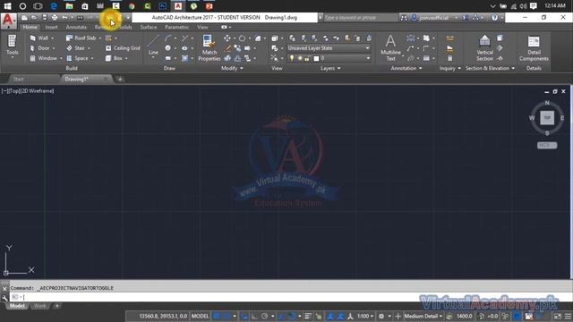Click Match Properties

click(x=209, y=48)
